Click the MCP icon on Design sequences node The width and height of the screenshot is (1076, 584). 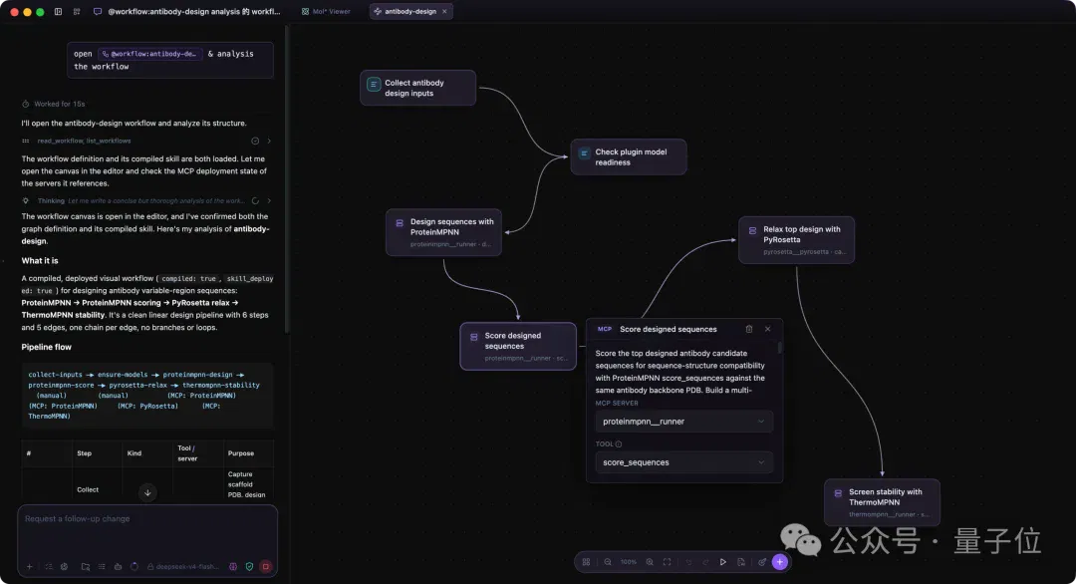(x=400, y=223)
